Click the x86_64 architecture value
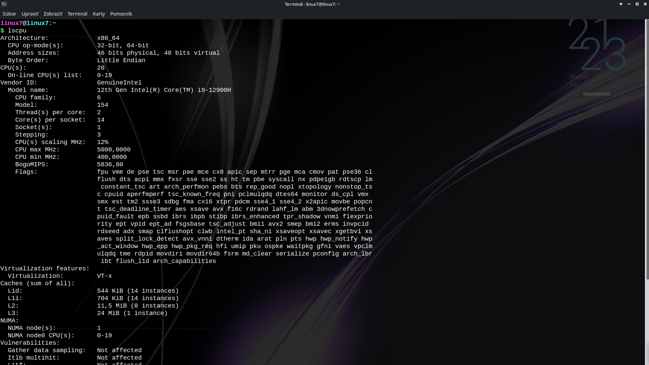The width and height of the screenshot is (649, 365). (108, 38)
